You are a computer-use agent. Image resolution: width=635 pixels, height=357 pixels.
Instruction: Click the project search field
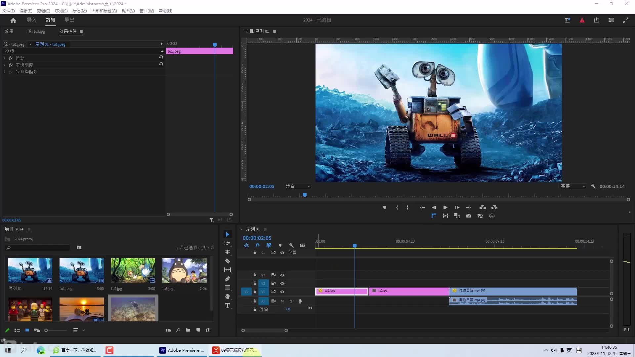click(x=38, y=248)
